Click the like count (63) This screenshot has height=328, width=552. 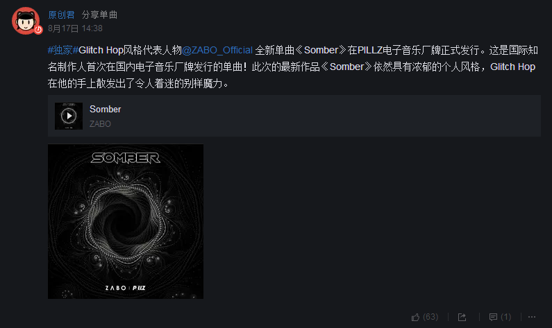[x=430, y=317]
